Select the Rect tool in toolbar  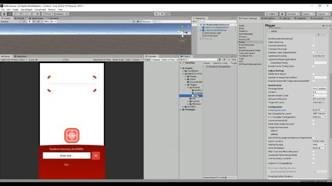26,14
